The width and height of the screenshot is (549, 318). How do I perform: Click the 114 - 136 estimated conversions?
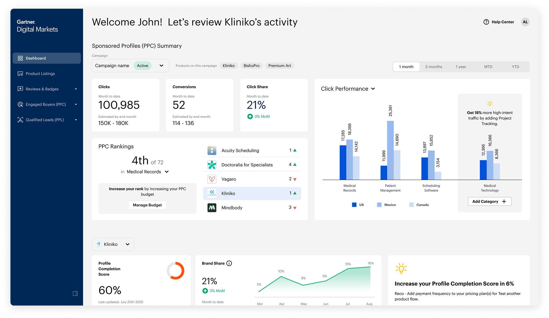183,123
